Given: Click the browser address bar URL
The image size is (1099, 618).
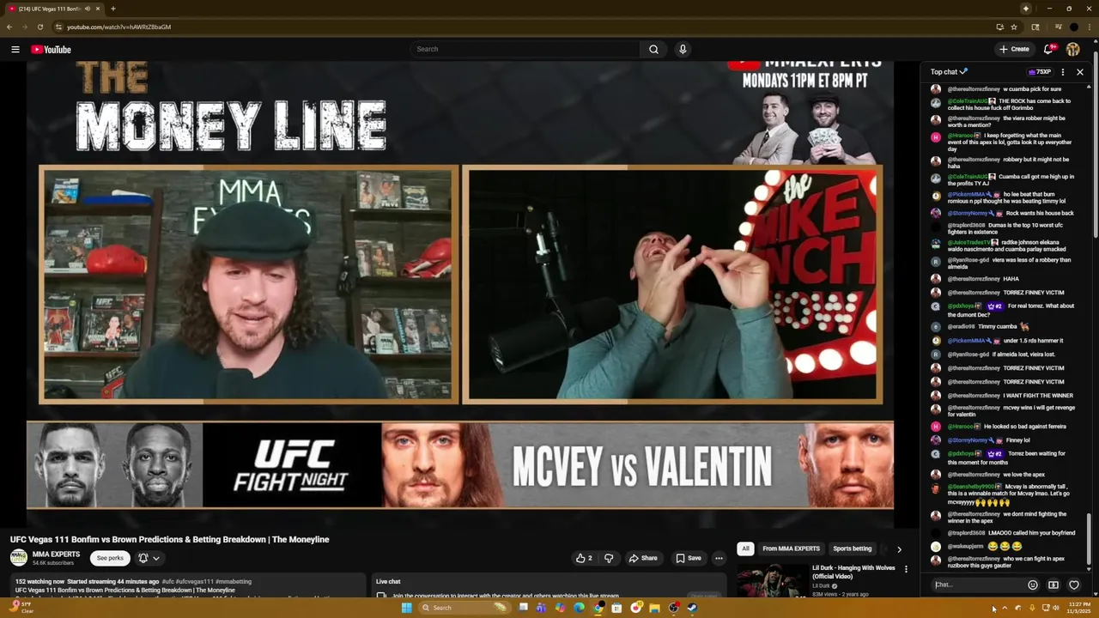Looking at the screenshot, I should [118, 27].
